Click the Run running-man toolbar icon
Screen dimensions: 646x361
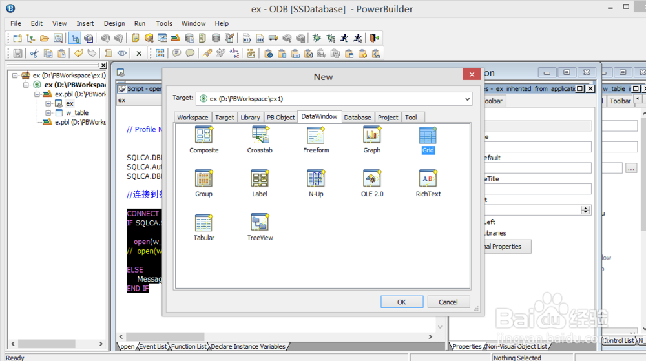point(344,38)
